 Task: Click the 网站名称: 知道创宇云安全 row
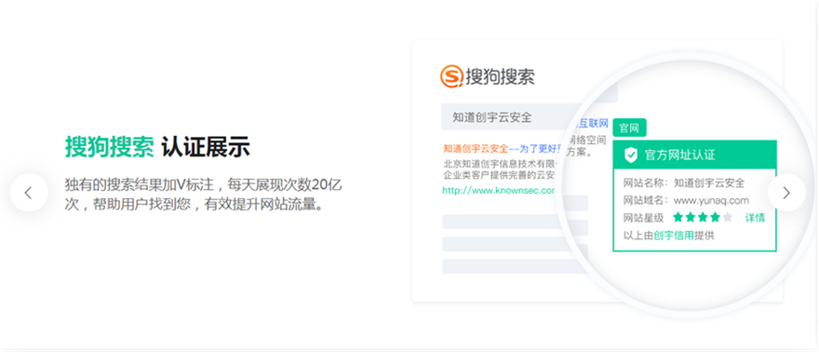coord(684,183)
